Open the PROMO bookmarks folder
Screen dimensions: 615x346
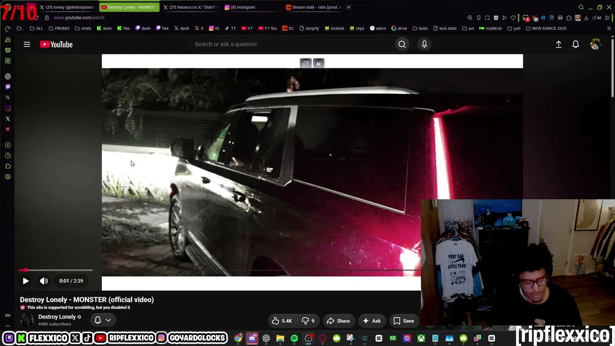click(x=59, y=28)
